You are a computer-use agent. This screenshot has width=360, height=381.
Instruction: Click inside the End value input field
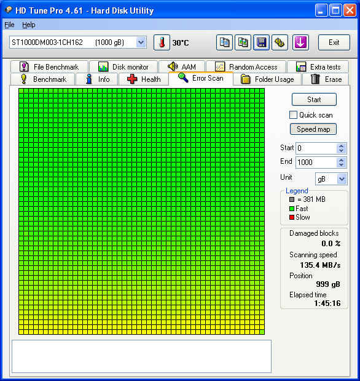(x=316, y=162)
